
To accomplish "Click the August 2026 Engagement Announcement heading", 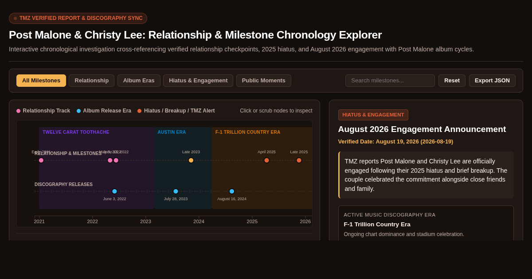I will [x=422, y=129].
